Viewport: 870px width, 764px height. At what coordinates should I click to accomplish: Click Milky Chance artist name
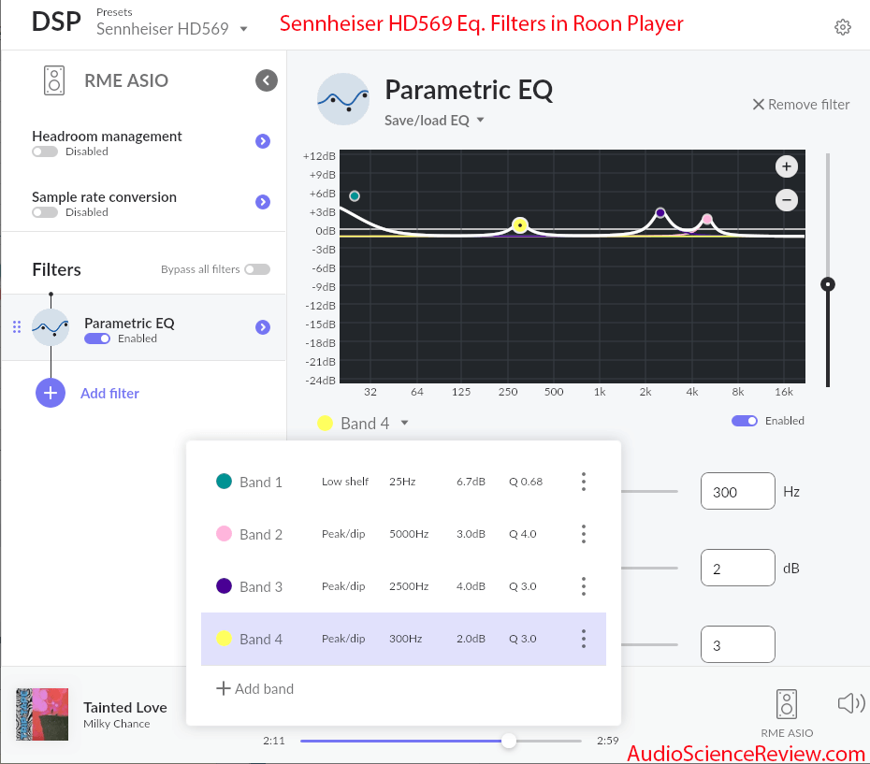pyautogui.click(x=117, y=724)
